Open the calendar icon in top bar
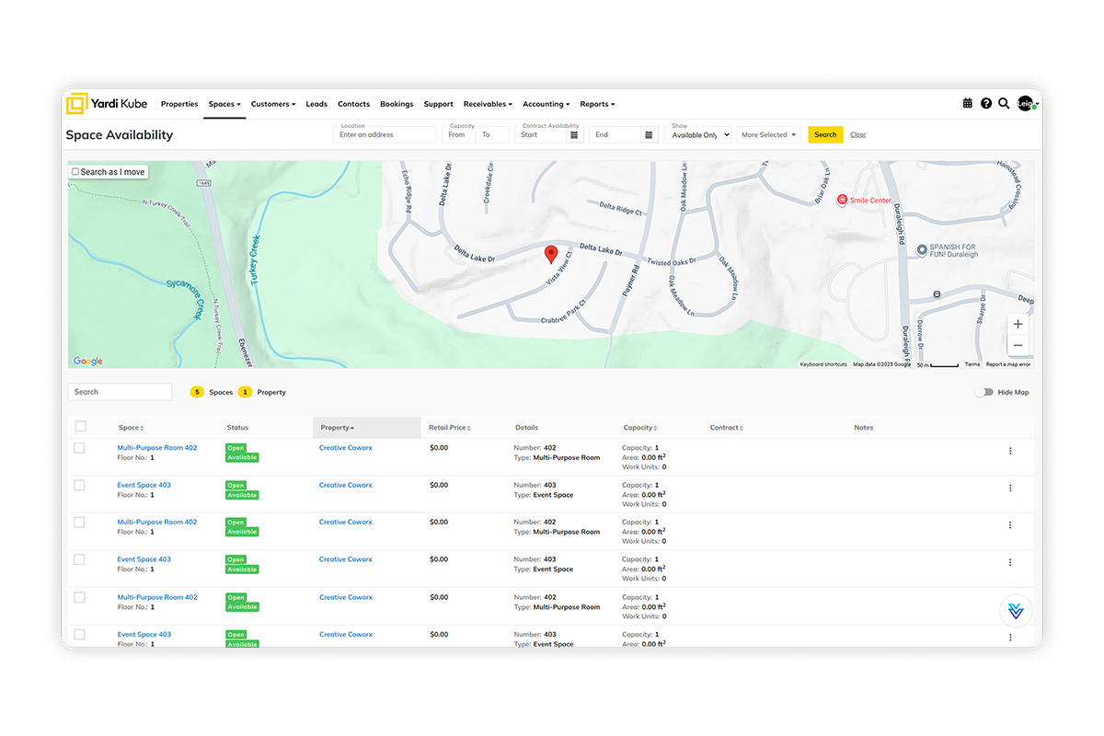The height and width of the screenshot is (736, 1104). click(x=967, y=104)
